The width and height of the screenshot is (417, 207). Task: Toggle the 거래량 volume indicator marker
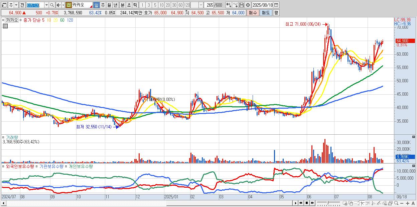point(3,137)
